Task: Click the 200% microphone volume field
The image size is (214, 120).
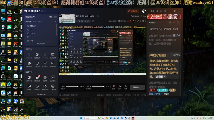Action: (x=82, y=86)
